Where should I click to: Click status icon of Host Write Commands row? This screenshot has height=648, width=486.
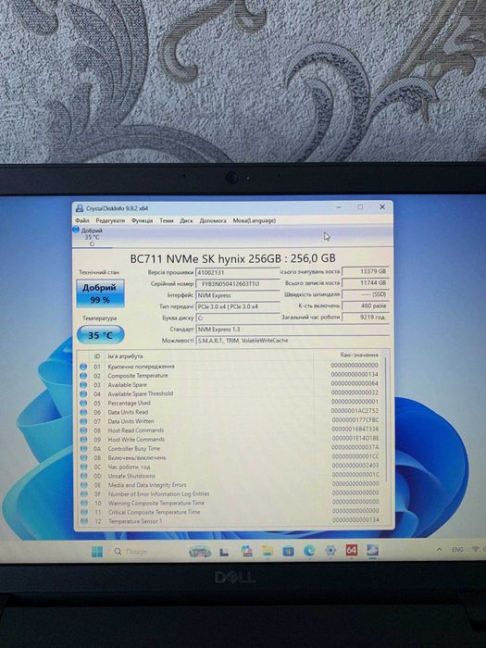(x=83, y=440)
